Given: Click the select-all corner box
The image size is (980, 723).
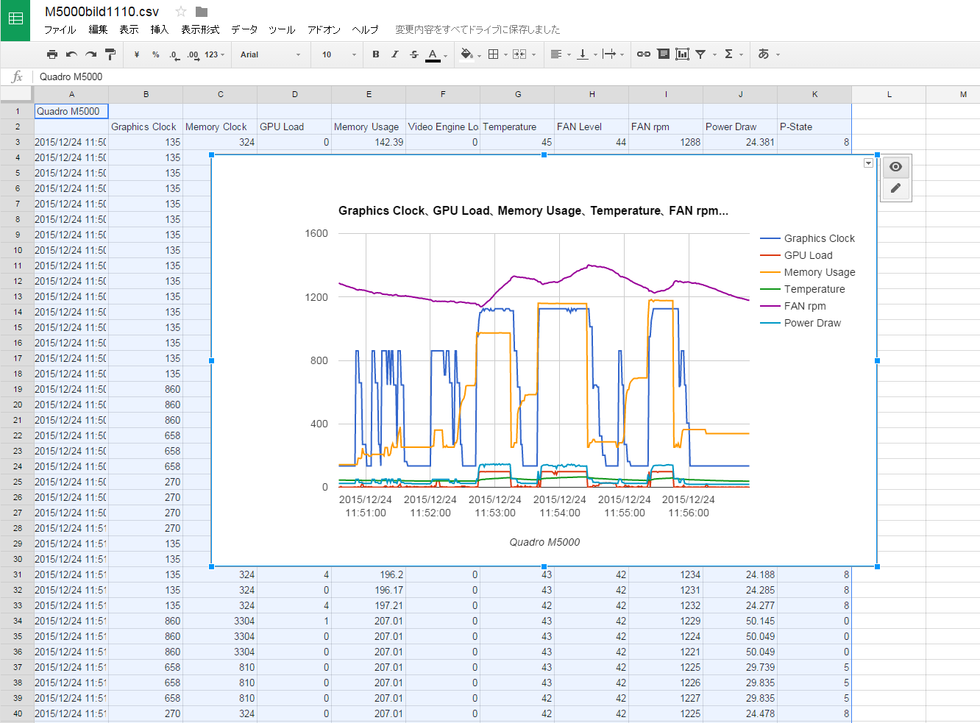Looking at the screenshot, I should 16,94.
